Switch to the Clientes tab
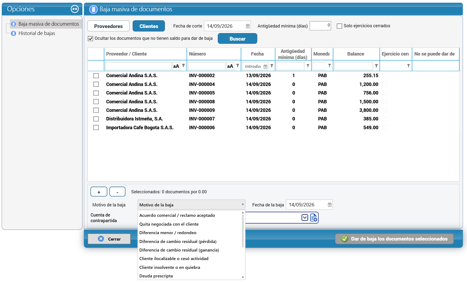The width and height of the screenshot is (467, 283). point(149,26)
